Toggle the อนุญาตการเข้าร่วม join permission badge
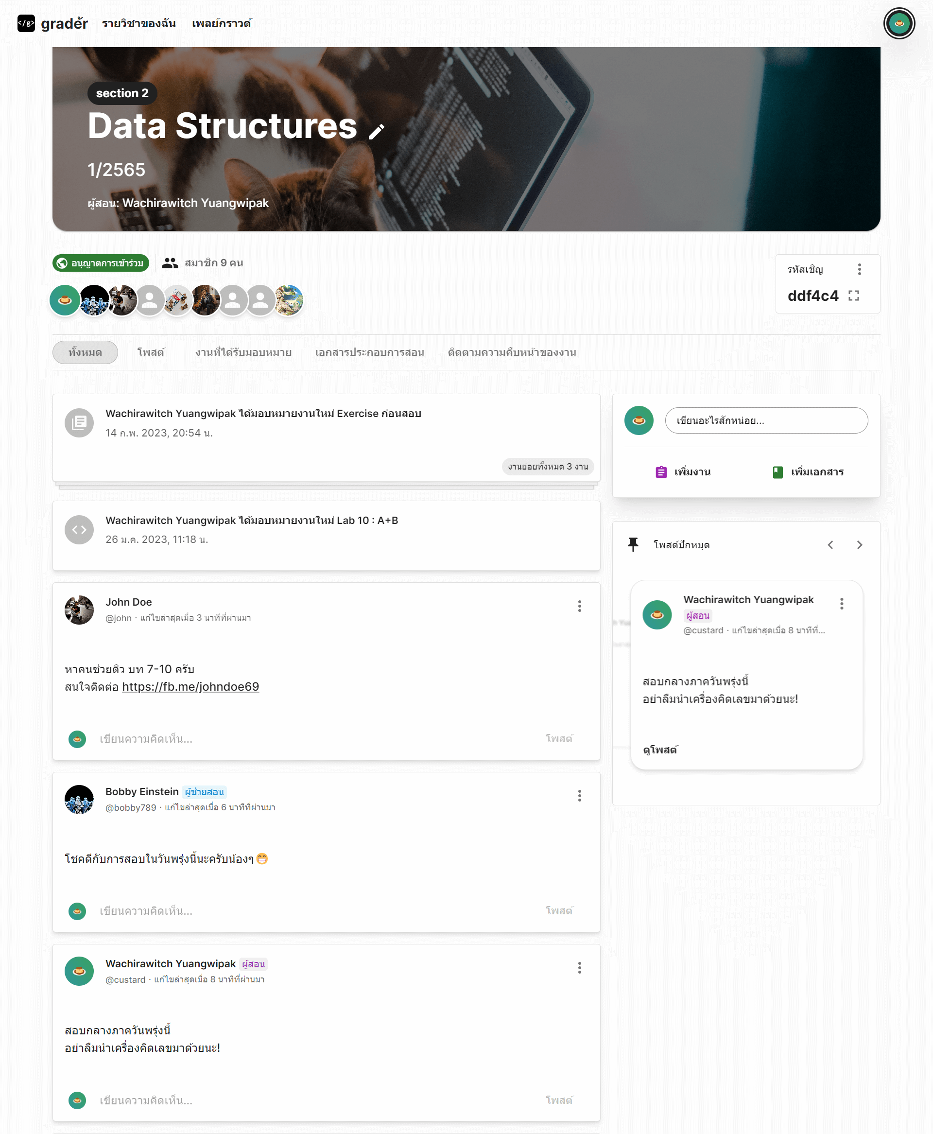933x1134 pixels. click(x=101, y=263)
